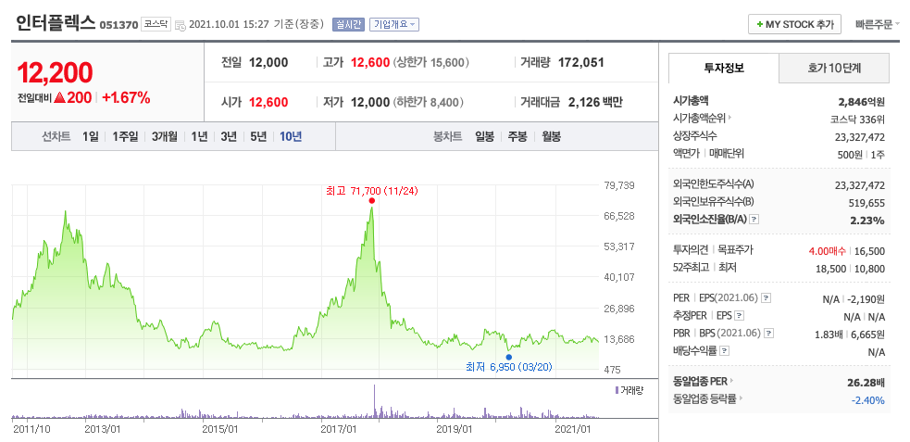Switch to the 호가10단계 tab
910x442 pixels.
[834, 69]
